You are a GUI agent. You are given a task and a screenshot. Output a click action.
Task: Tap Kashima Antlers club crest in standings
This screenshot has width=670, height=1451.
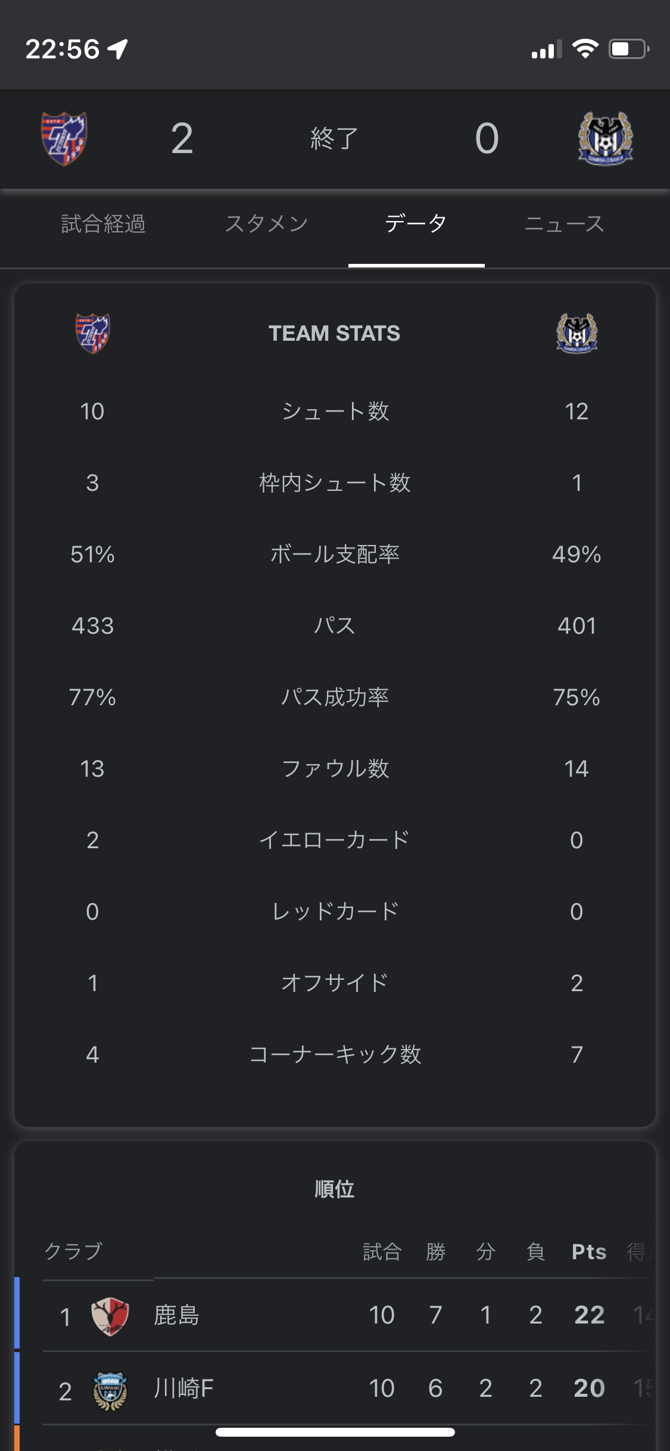tap(110, 1316)
